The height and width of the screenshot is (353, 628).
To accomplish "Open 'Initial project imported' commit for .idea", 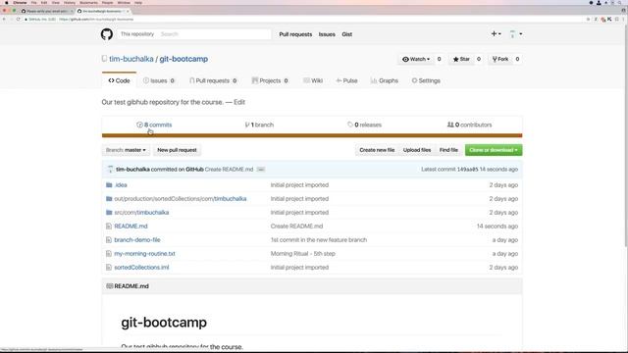I will point(299,185).
